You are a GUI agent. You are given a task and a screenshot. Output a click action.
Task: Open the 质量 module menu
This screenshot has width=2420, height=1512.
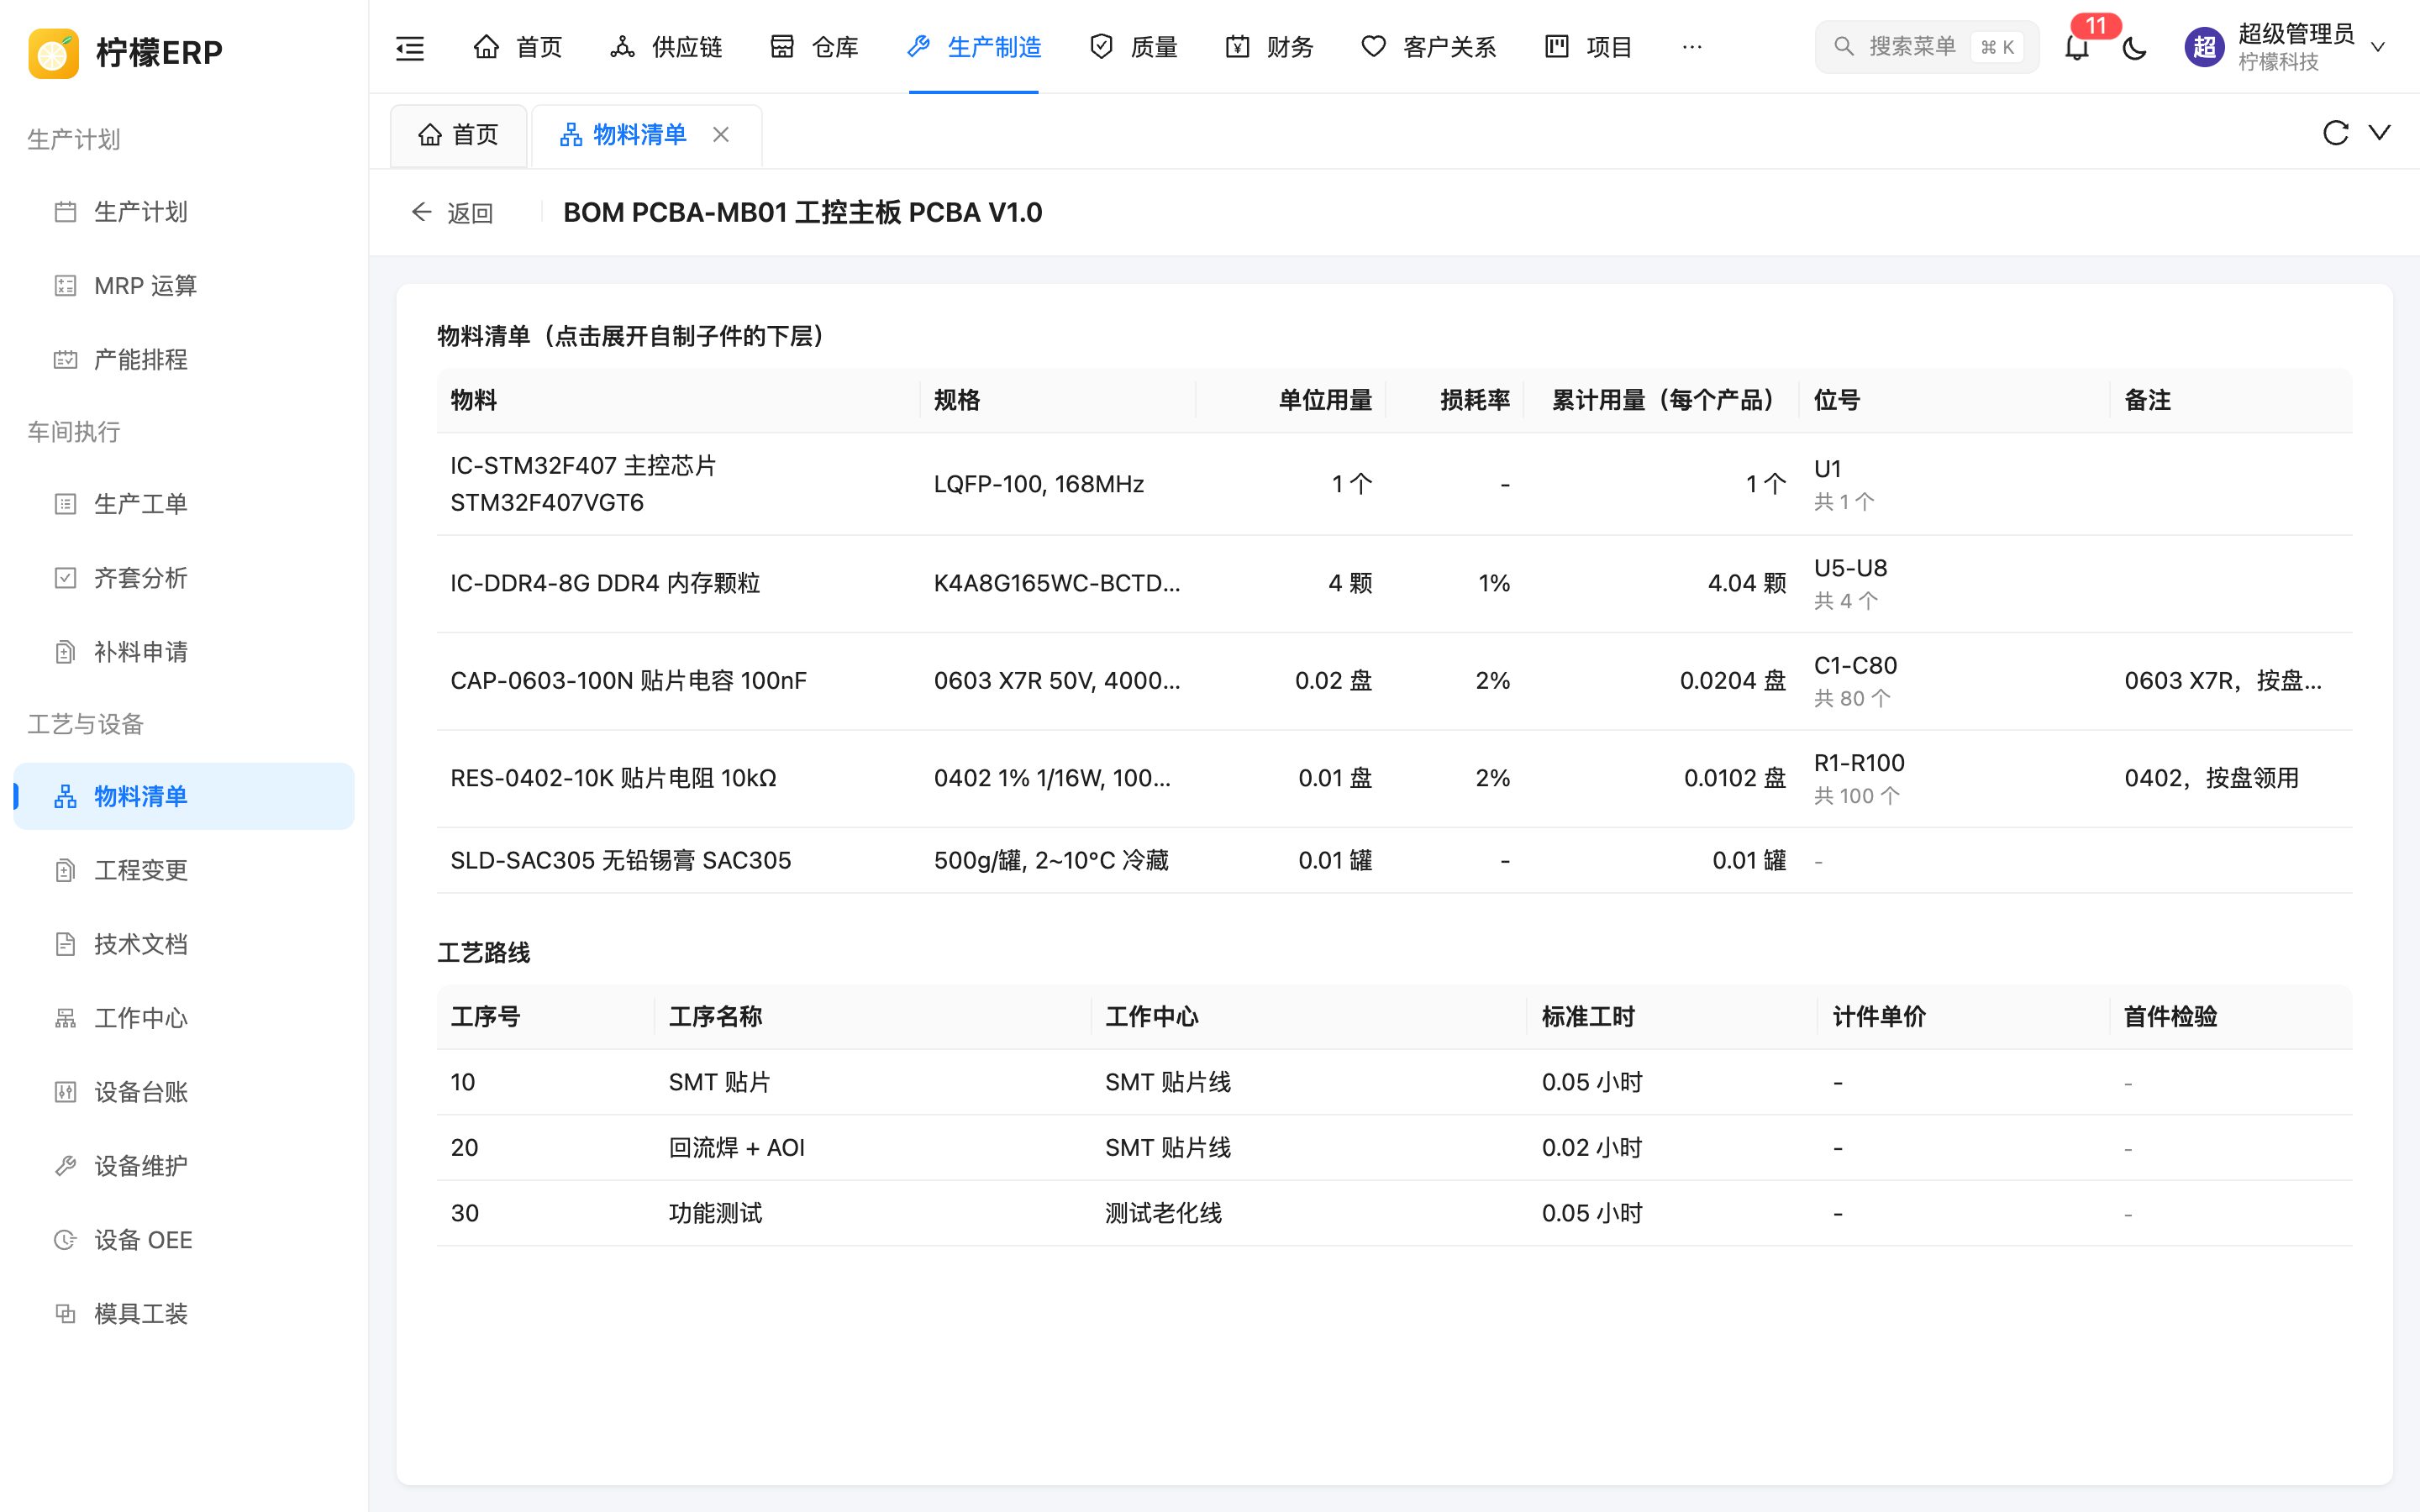[x=1133, y=47]
